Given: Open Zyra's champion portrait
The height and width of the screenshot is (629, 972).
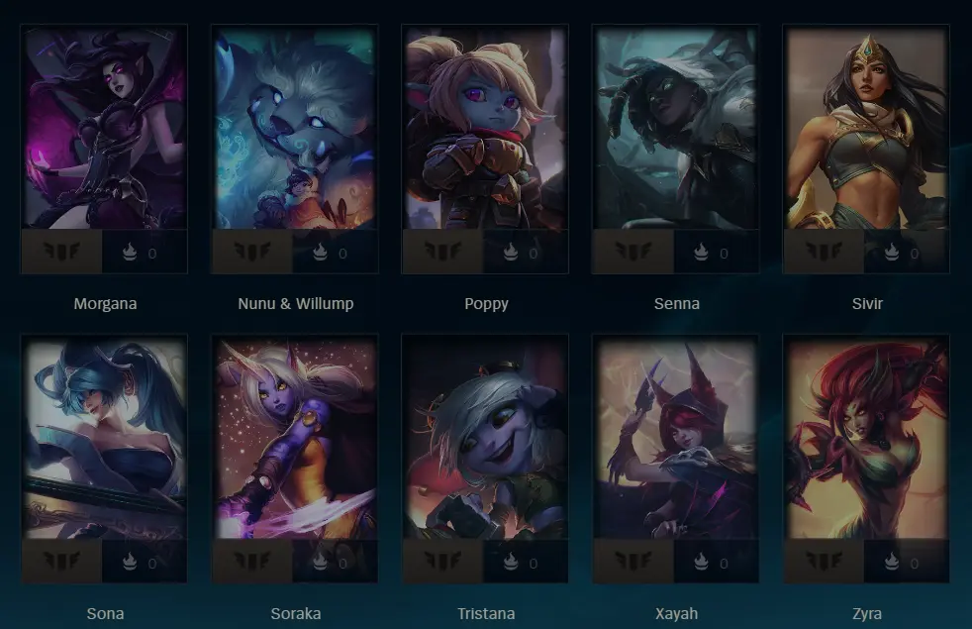Looking at the screenshot, I should 867,438.
